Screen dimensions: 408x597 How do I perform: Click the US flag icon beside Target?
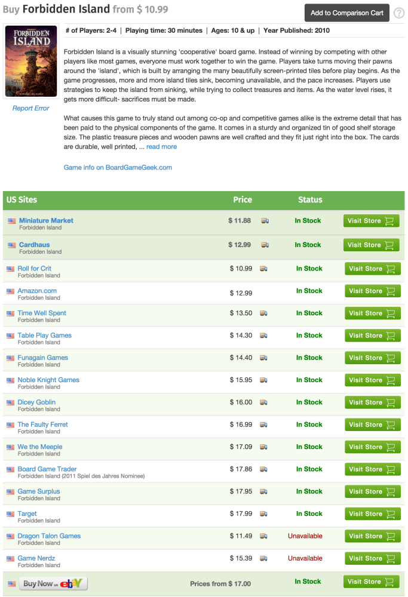coord(11,515)
